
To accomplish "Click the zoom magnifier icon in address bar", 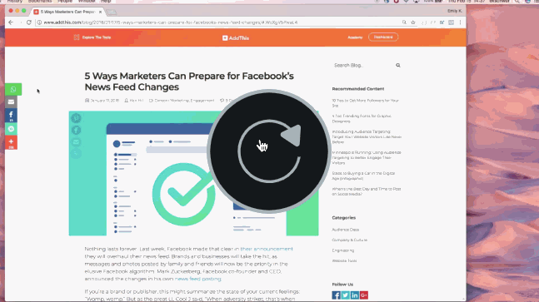I will tap(404, 22).
